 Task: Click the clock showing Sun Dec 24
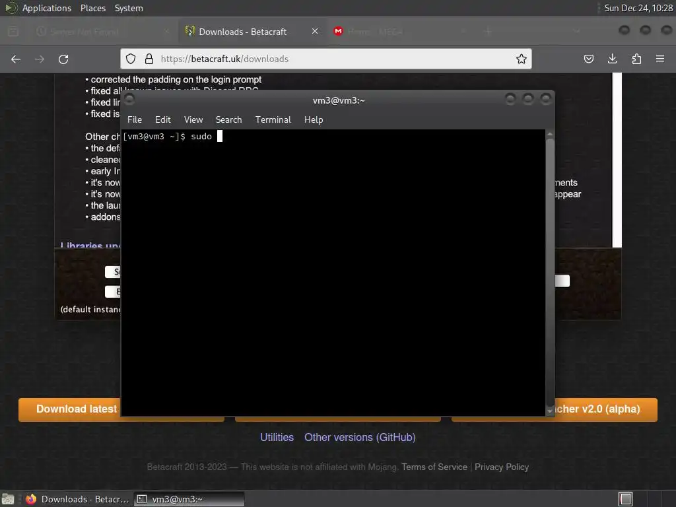pyautogui.click(x=638, y=8)
